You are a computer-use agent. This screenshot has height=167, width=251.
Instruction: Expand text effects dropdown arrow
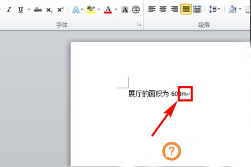point(82,10)
